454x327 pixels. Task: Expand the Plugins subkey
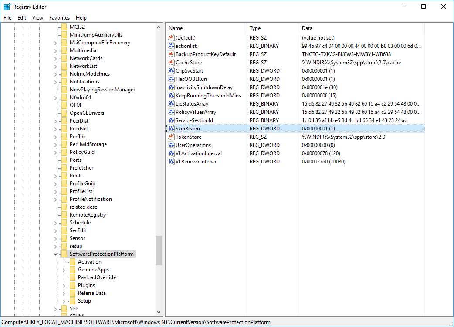(64, 285)
